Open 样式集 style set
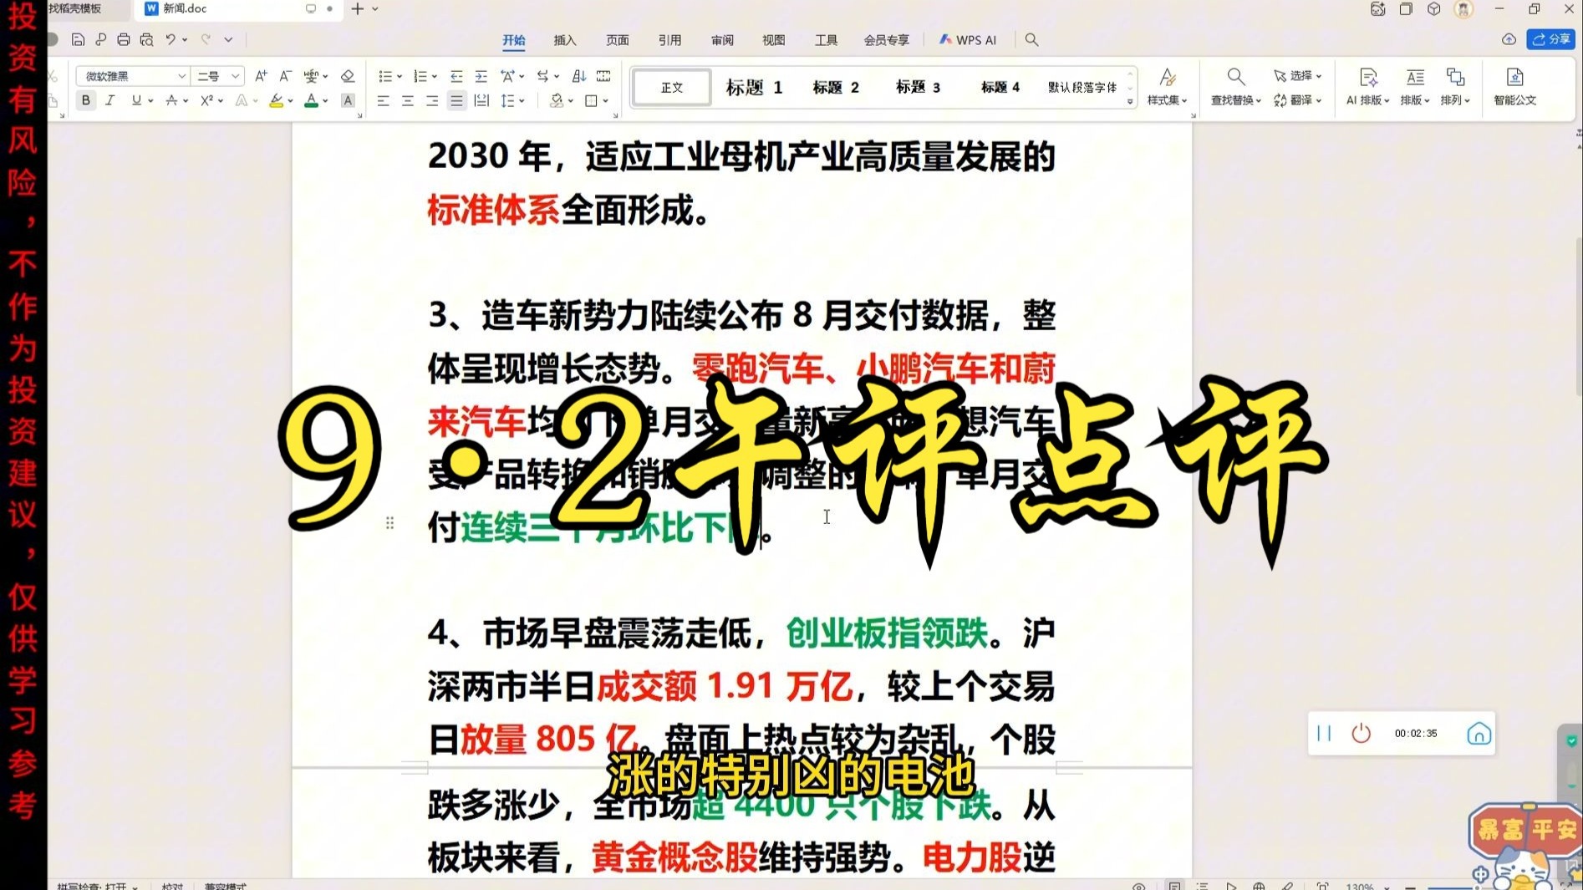The width and height of the screenshot is (1583, 890). click(1167, 87)
